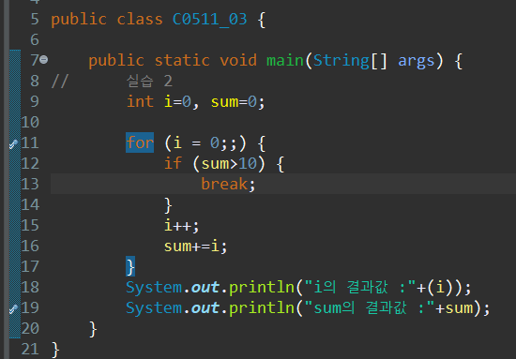Click line number 21 in the gutter

(x=30, y=349)
